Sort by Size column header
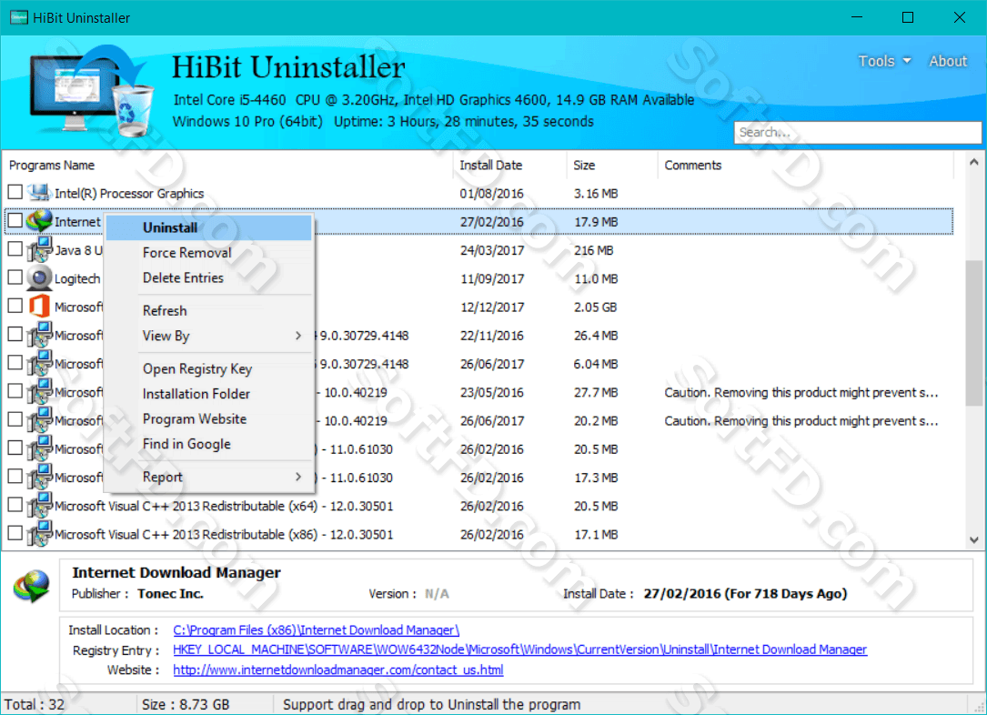The width and height of the screenshot is (987, 715). click(612, 165)
